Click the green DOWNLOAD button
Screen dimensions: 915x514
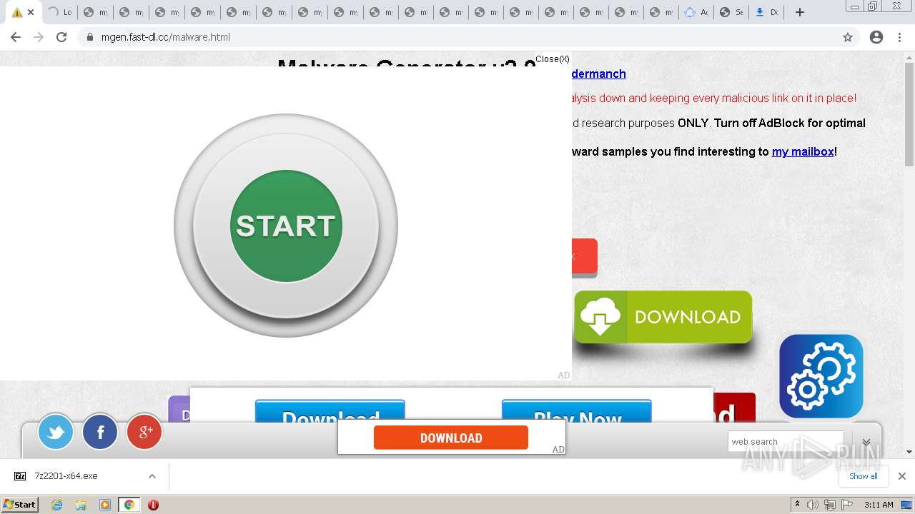[663, 316]
